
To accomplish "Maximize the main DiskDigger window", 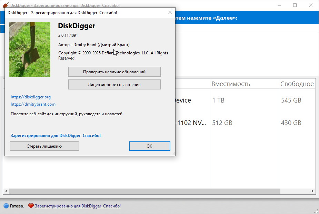I will (295, 5).
